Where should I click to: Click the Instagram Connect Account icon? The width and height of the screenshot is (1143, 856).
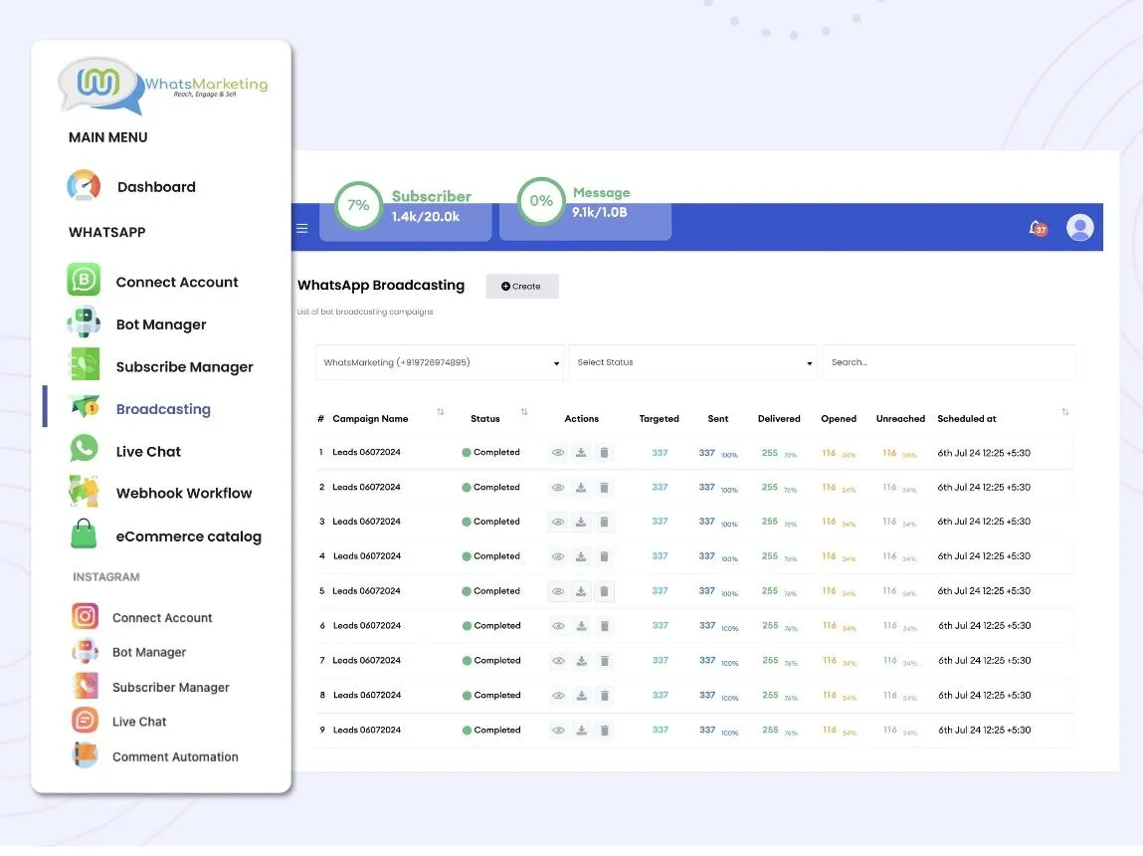click(86, 617)
